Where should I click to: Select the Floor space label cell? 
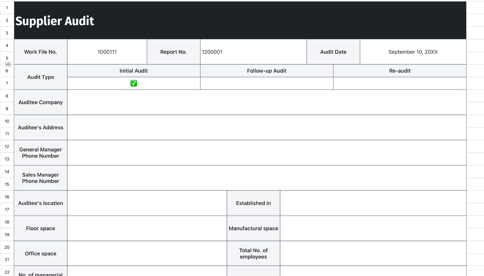click(x=41, y=228)
